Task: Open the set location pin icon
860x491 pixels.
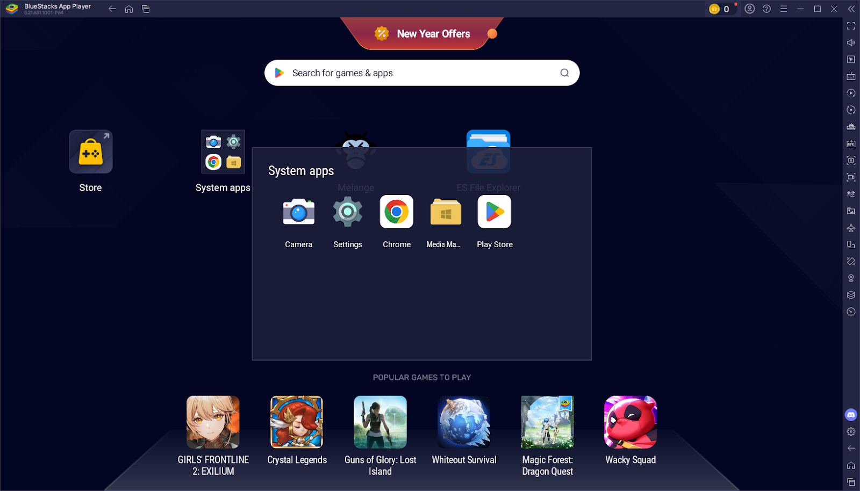Action: click(x=851, y=278)
